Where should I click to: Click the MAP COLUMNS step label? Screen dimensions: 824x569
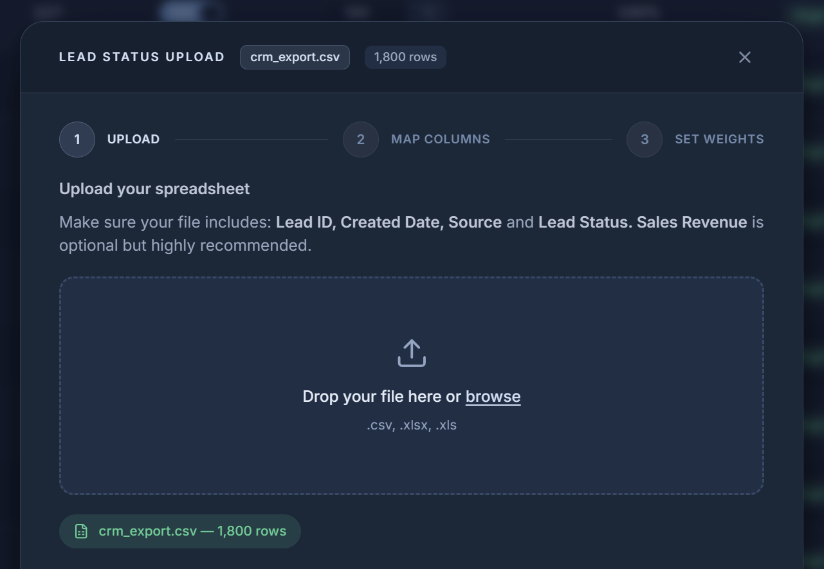coord(441,140)
